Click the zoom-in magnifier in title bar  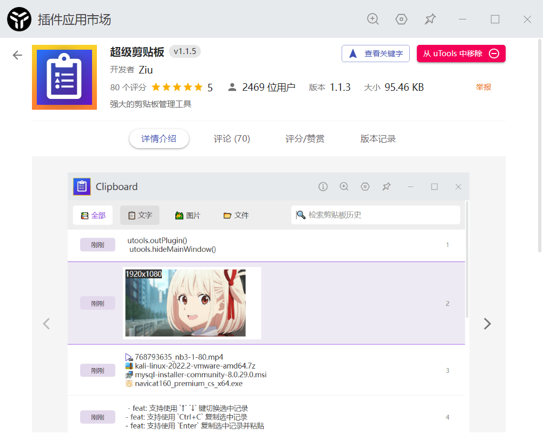click(x=373, y=19)
